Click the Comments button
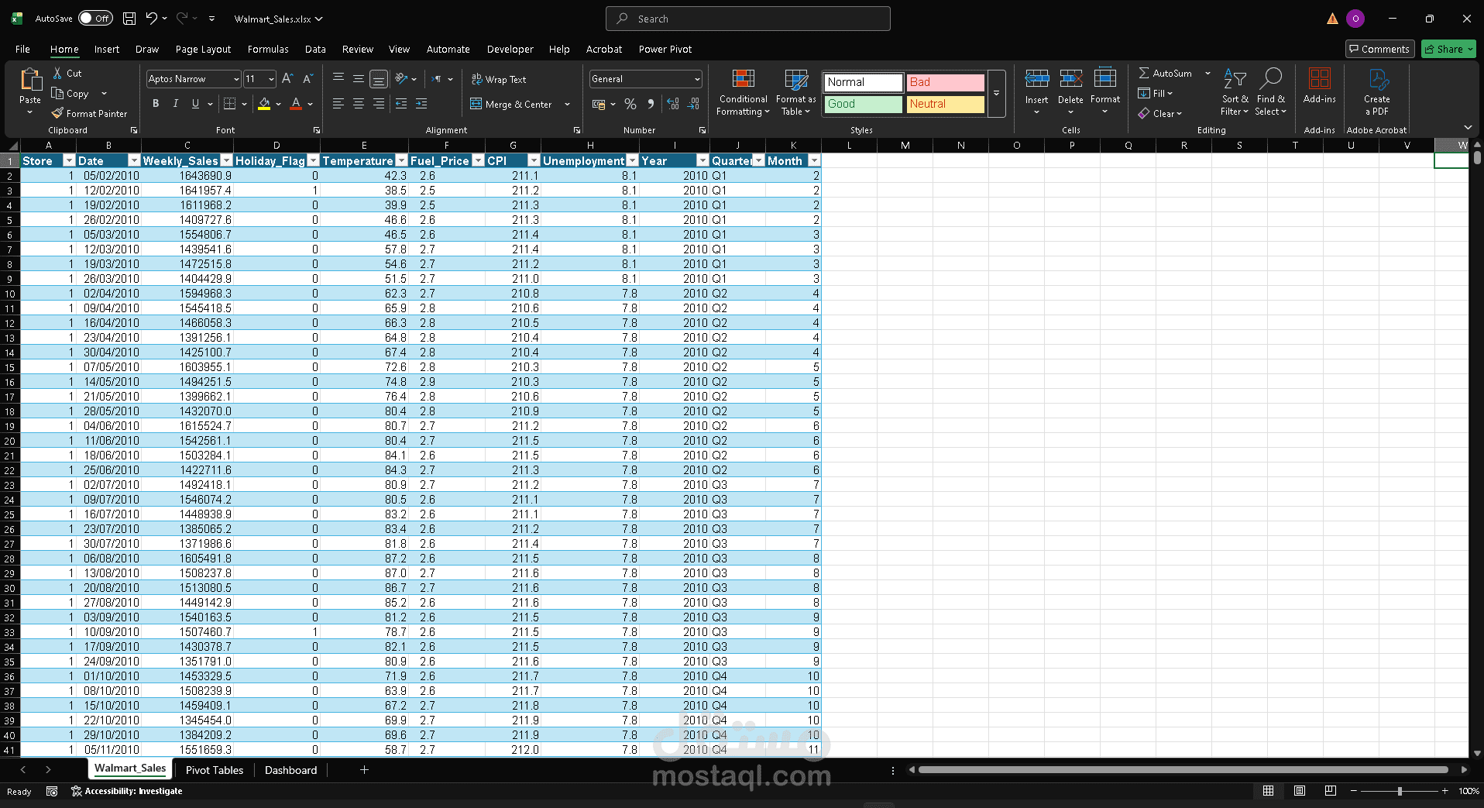Screen dimensions: 1484x808 pyautogui.click(x=1380, y=49)
